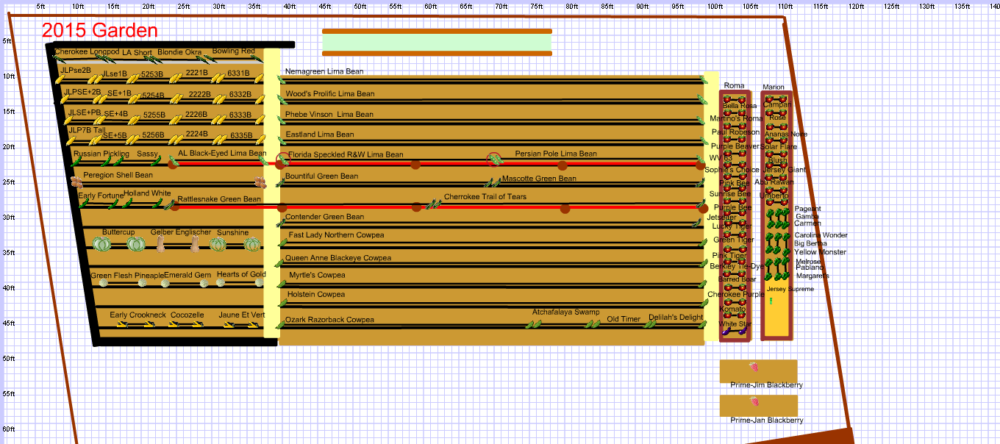Click the White Star eggplant label
The image size is (1000, 444).
click(735, 323)
